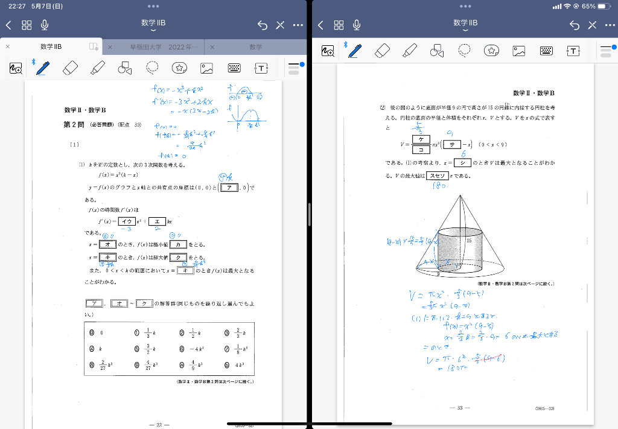618x429 pixels.
Task: Switch to the 数学 document tab
Action: click(256, 46)
